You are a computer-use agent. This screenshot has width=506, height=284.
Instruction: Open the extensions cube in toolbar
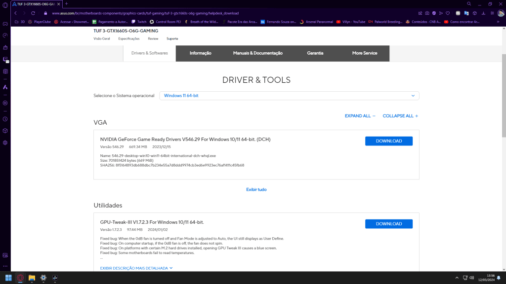click(475, 13)
